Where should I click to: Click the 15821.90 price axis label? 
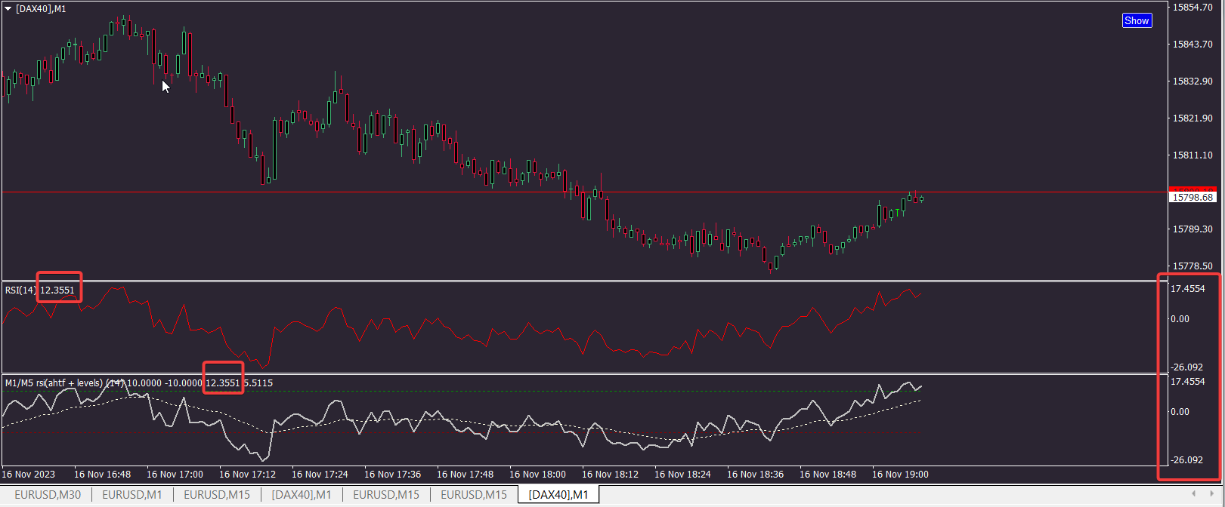pos(1193,118)
